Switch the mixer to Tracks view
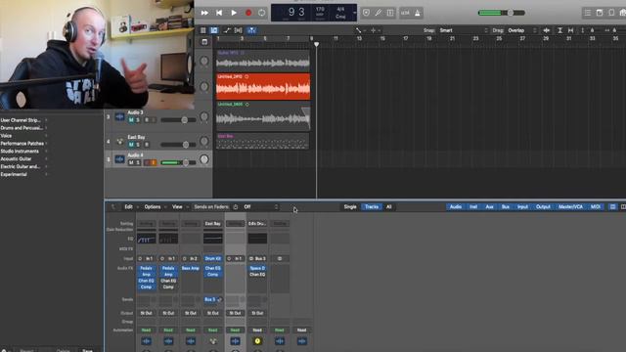The image size is (626, 352). coord(372,206)
